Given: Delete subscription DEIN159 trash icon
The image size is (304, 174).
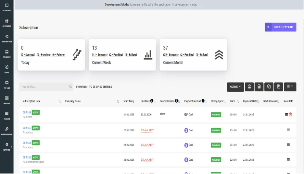Looking at the screenshot, I should point(290,114).
